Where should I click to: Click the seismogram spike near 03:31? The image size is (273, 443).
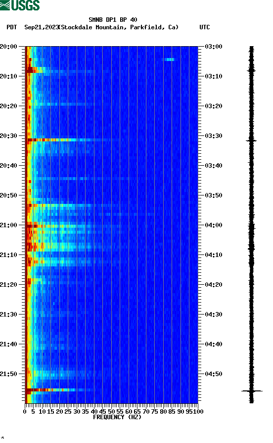(x=251, y=140)
